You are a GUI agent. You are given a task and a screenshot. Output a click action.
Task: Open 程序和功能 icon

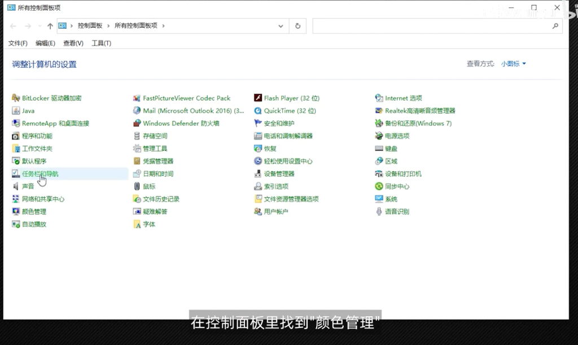15,136
